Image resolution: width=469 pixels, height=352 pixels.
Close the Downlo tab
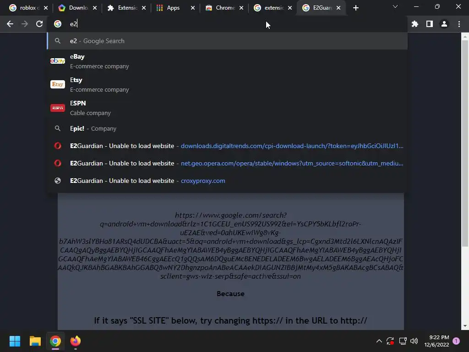(95, 8)
